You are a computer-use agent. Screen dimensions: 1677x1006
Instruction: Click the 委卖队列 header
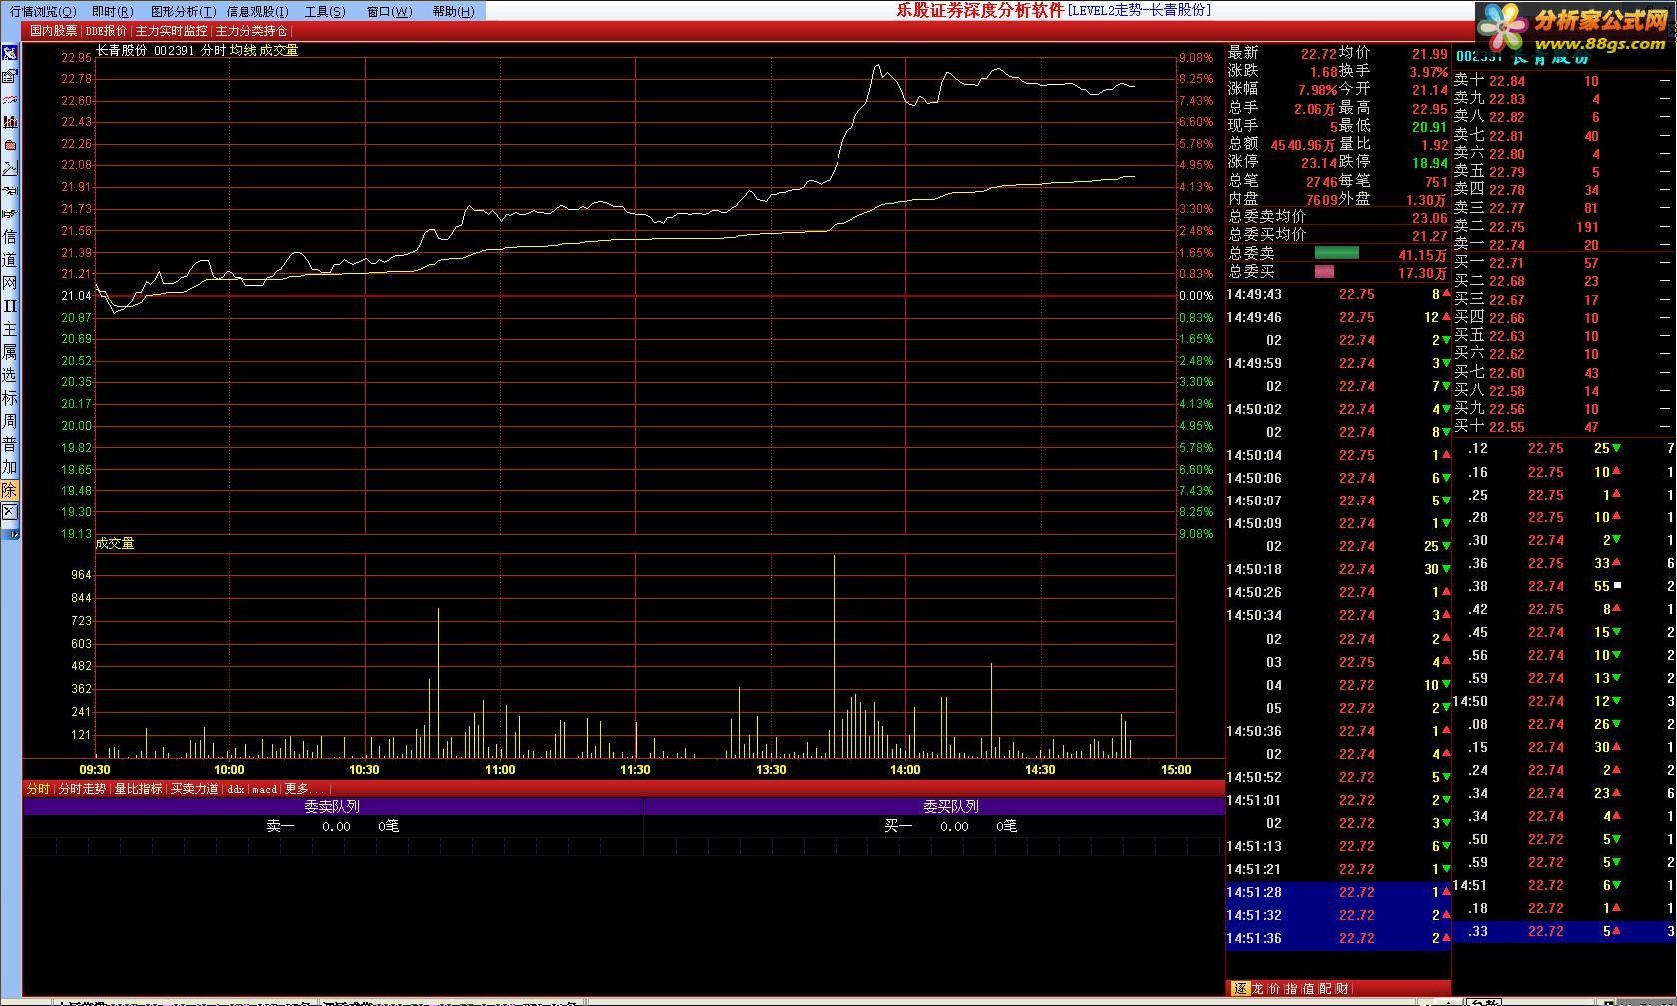(x=332, y=807)
